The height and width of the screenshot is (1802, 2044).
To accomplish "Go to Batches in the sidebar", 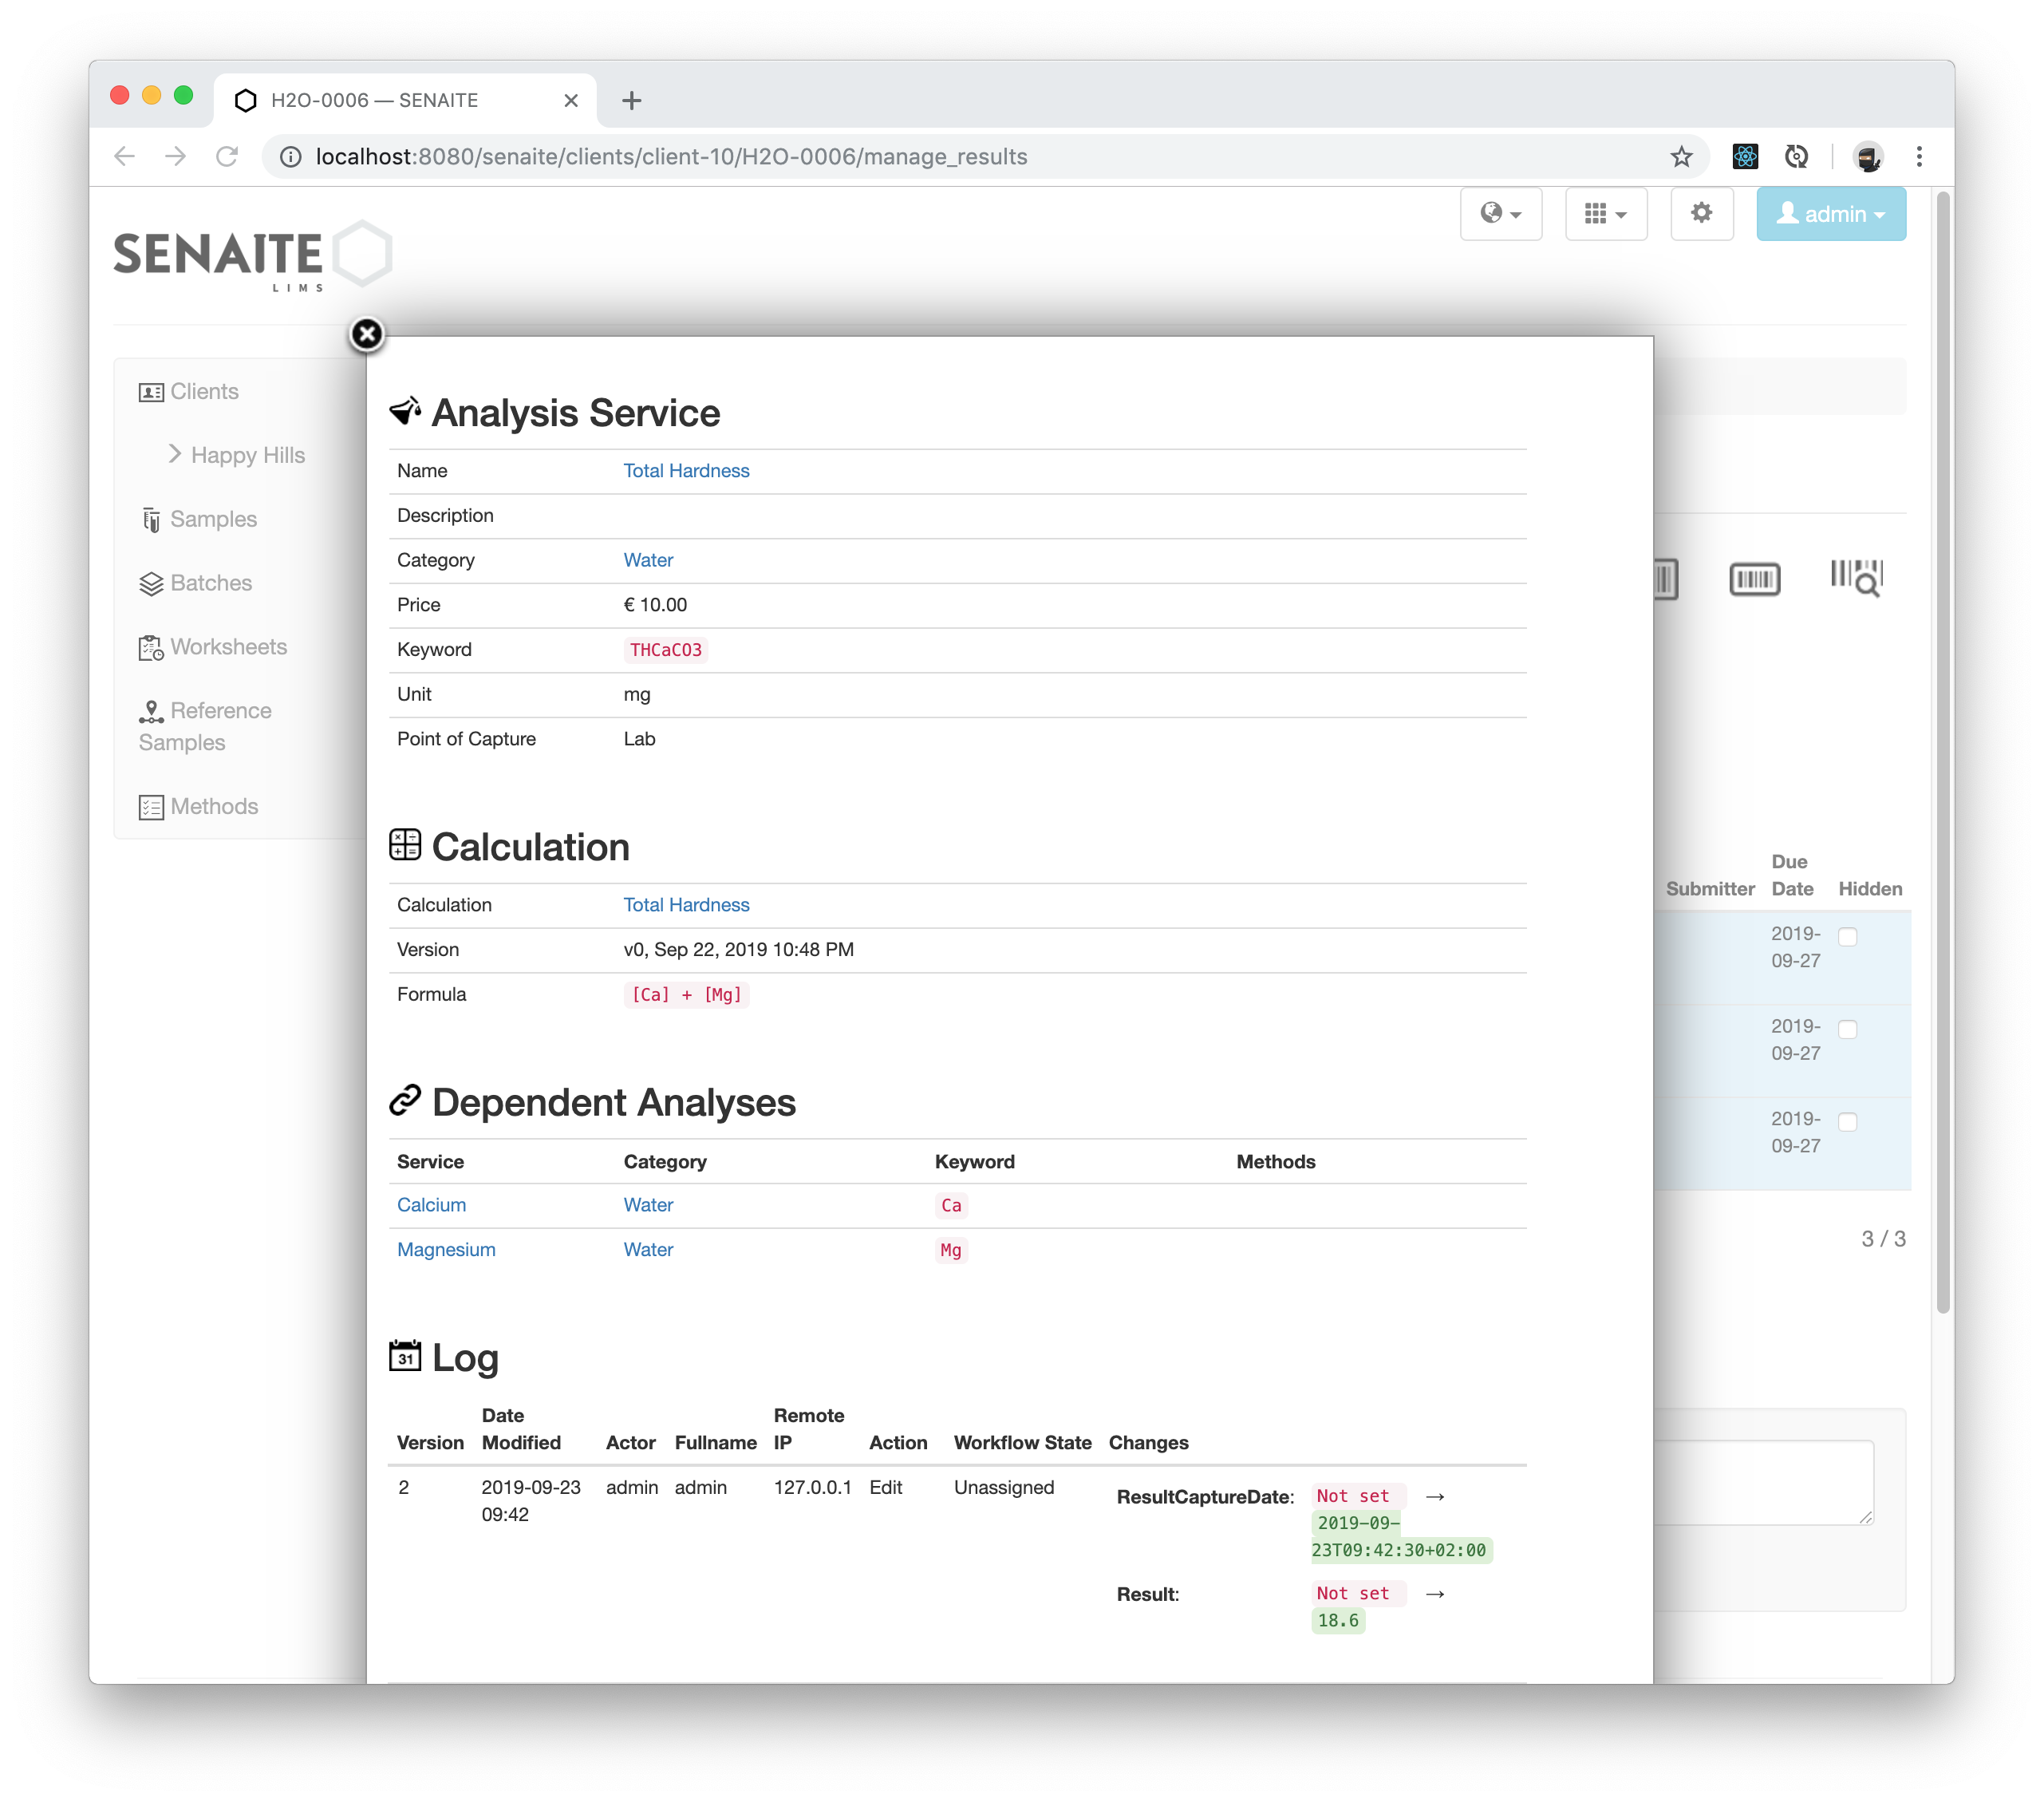I will pos(210,583).
